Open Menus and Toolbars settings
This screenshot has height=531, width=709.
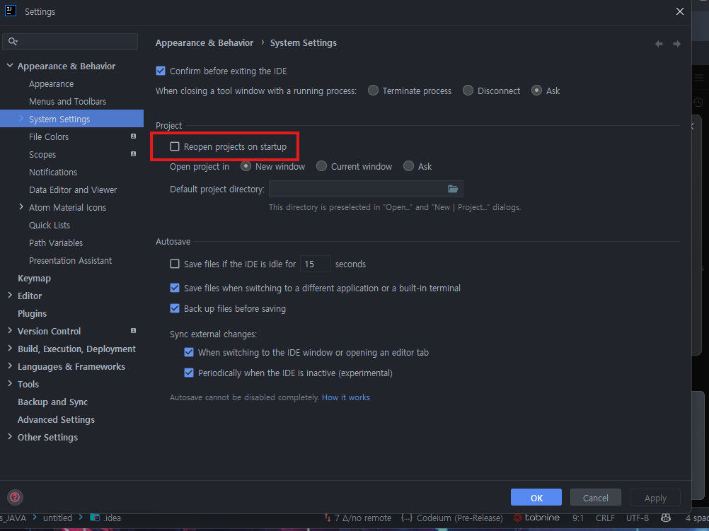tap(67, 102)
